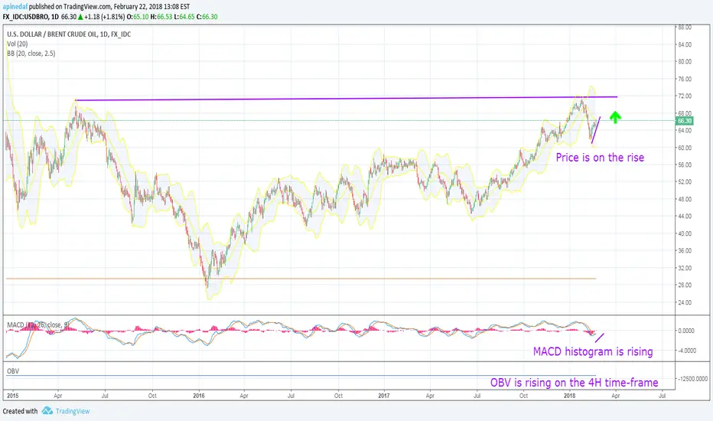Click the 0.0000 MACD axis label
This screenshot has width=713, height=421.
click(x=686, y=331)
